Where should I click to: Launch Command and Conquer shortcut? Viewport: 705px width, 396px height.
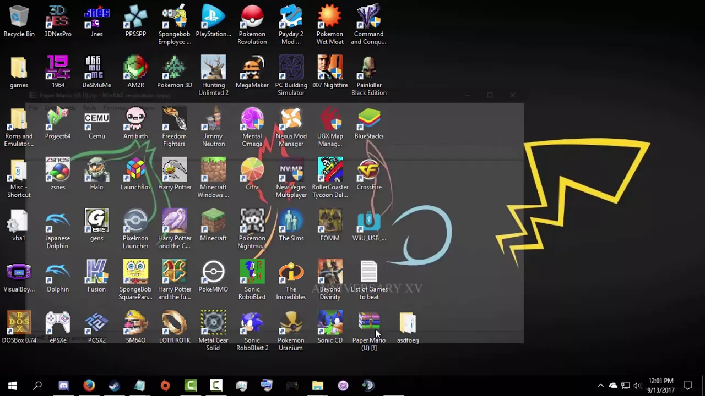pyautogui.click(x=369, y=25)
